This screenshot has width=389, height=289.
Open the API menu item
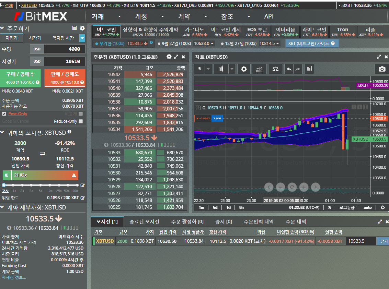point(269,16)
